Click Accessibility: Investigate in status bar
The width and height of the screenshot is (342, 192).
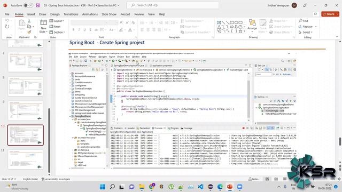pos(56,179)
